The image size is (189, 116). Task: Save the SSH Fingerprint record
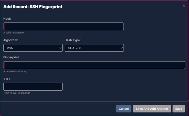click(179, 109)
